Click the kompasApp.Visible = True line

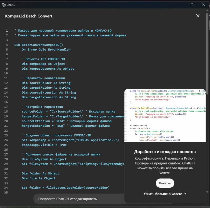point(44,145)
